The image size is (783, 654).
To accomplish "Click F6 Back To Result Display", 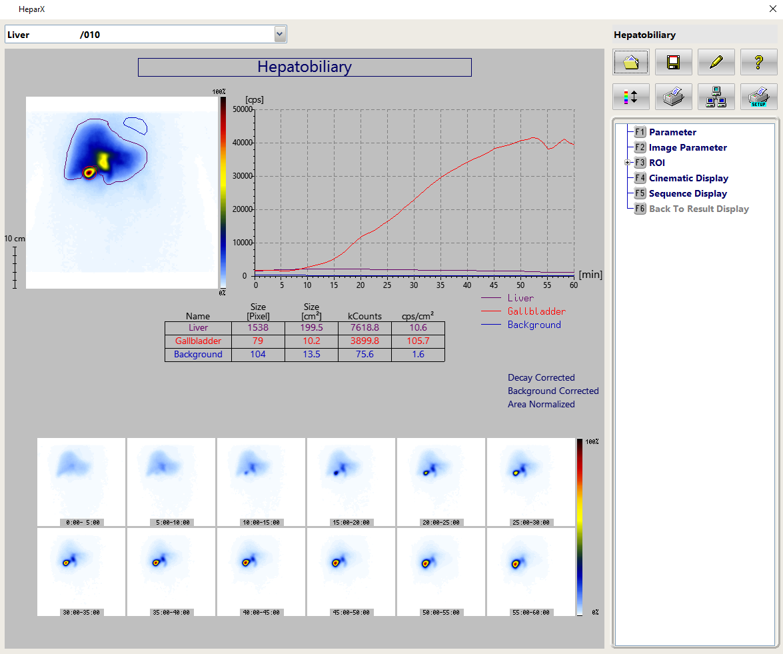I will (x=698, y=209).
